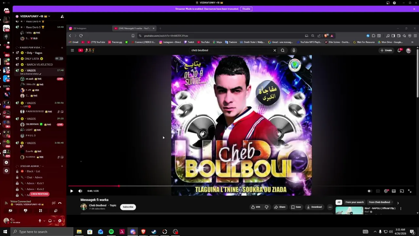Open Kira7 - NAPOLI video thumbnail
Image resolution: width=419 pixels, height=236 pixels.
(x=349, y=210)
